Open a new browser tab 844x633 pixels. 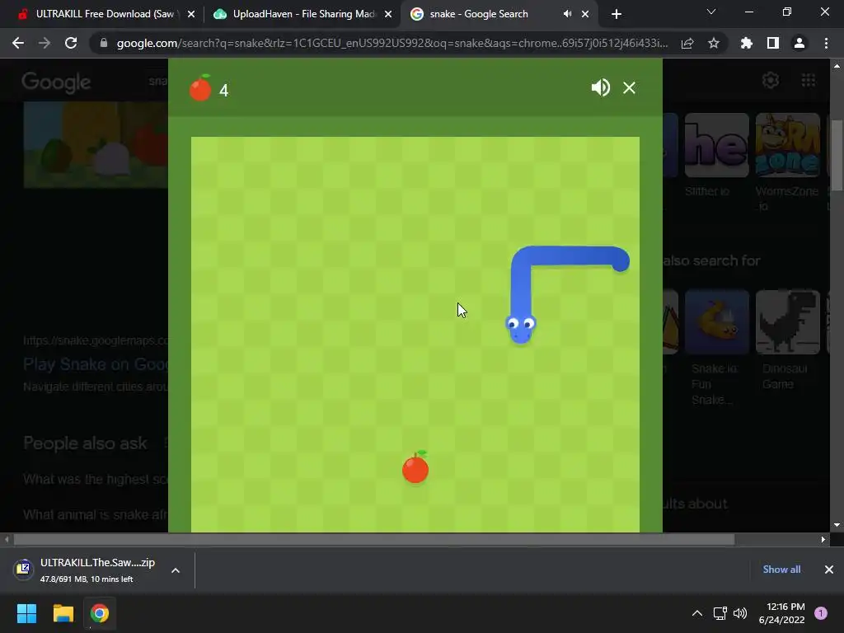617,15
